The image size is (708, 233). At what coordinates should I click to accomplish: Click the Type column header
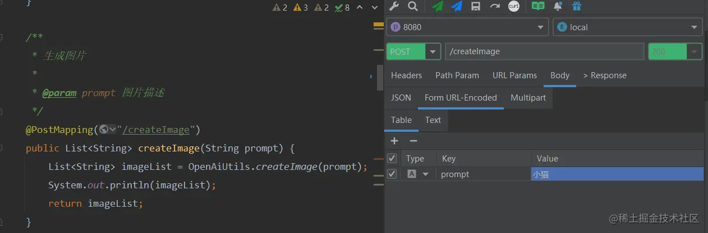click(419, 159)
